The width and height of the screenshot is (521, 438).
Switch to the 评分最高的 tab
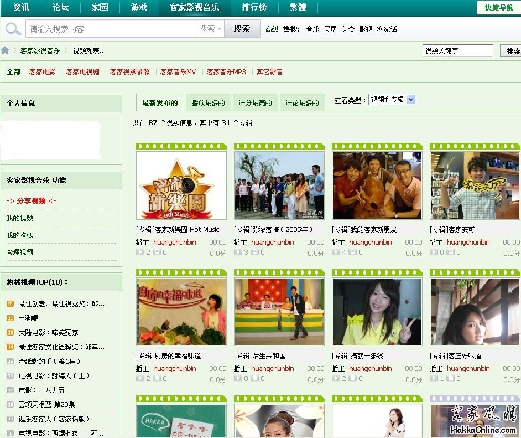pyautogui.click(x=255, y=102)
